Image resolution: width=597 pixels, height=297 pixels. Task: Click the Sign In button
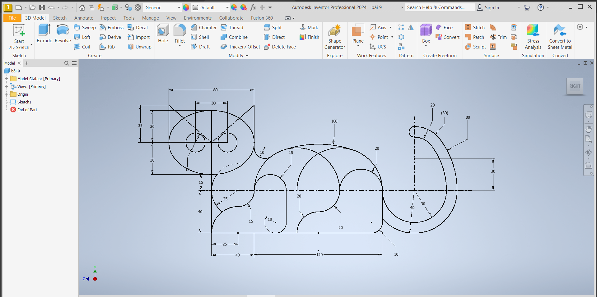coord(488,8)
